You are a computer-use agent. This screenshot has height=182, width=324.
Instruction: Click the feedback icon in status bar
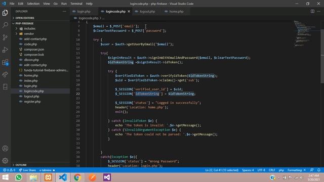coord(312,170)
